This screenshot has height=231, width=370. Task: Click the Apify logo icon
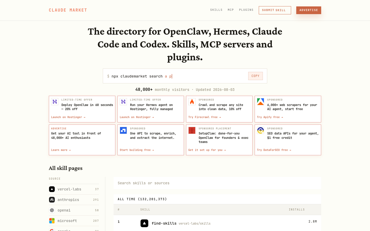[x=261, y=102]
